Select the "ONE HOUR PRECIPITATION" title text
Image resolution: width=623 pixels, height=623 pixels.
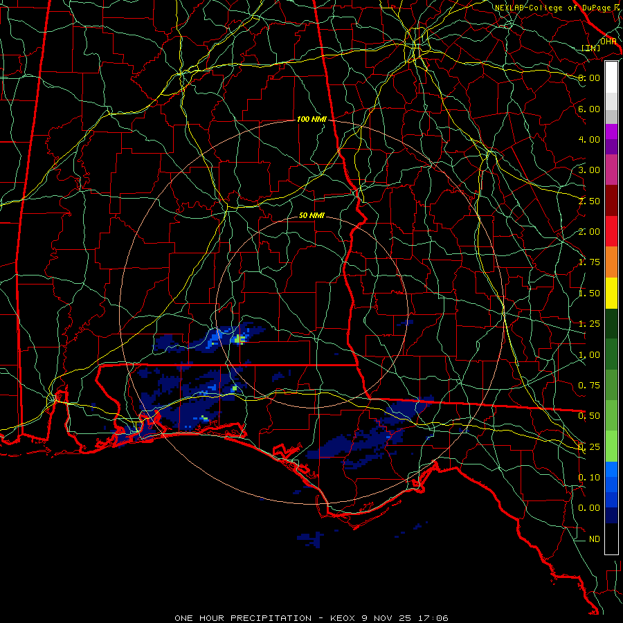[x=243, y=618]
